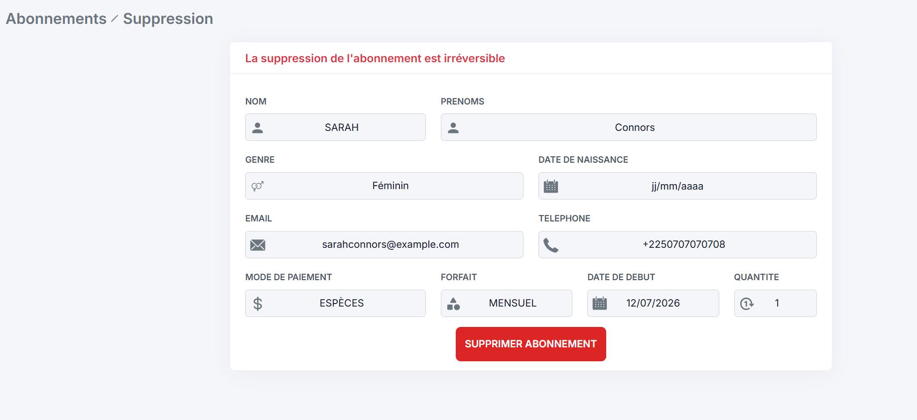Screen dimensions: 917x420
Task: Click the phone icon in the TELEPHONE field
Action: 551,245
